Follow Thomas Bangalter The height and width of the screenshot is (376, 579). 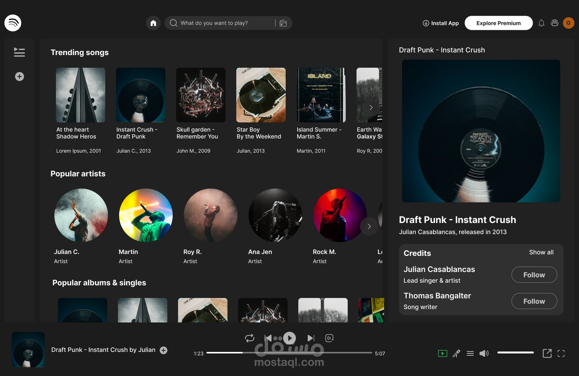pyautogui.click(x=534, y=301)
